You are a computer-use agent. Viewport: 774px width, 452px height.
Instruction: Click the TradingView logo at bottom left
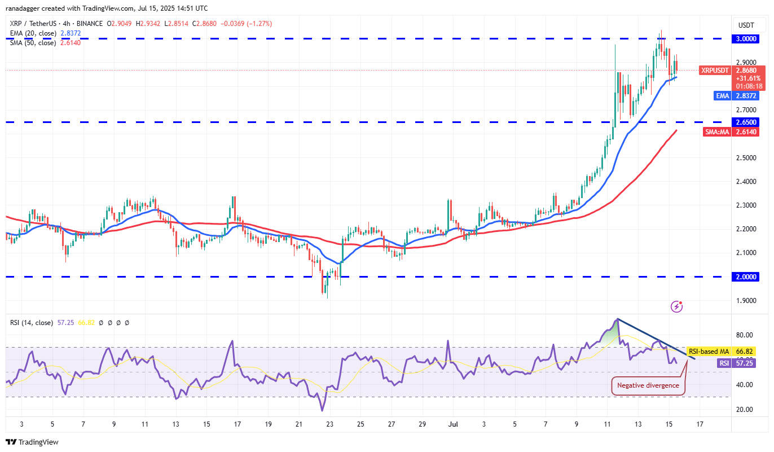pyautogui.click(x=32, y=442)
